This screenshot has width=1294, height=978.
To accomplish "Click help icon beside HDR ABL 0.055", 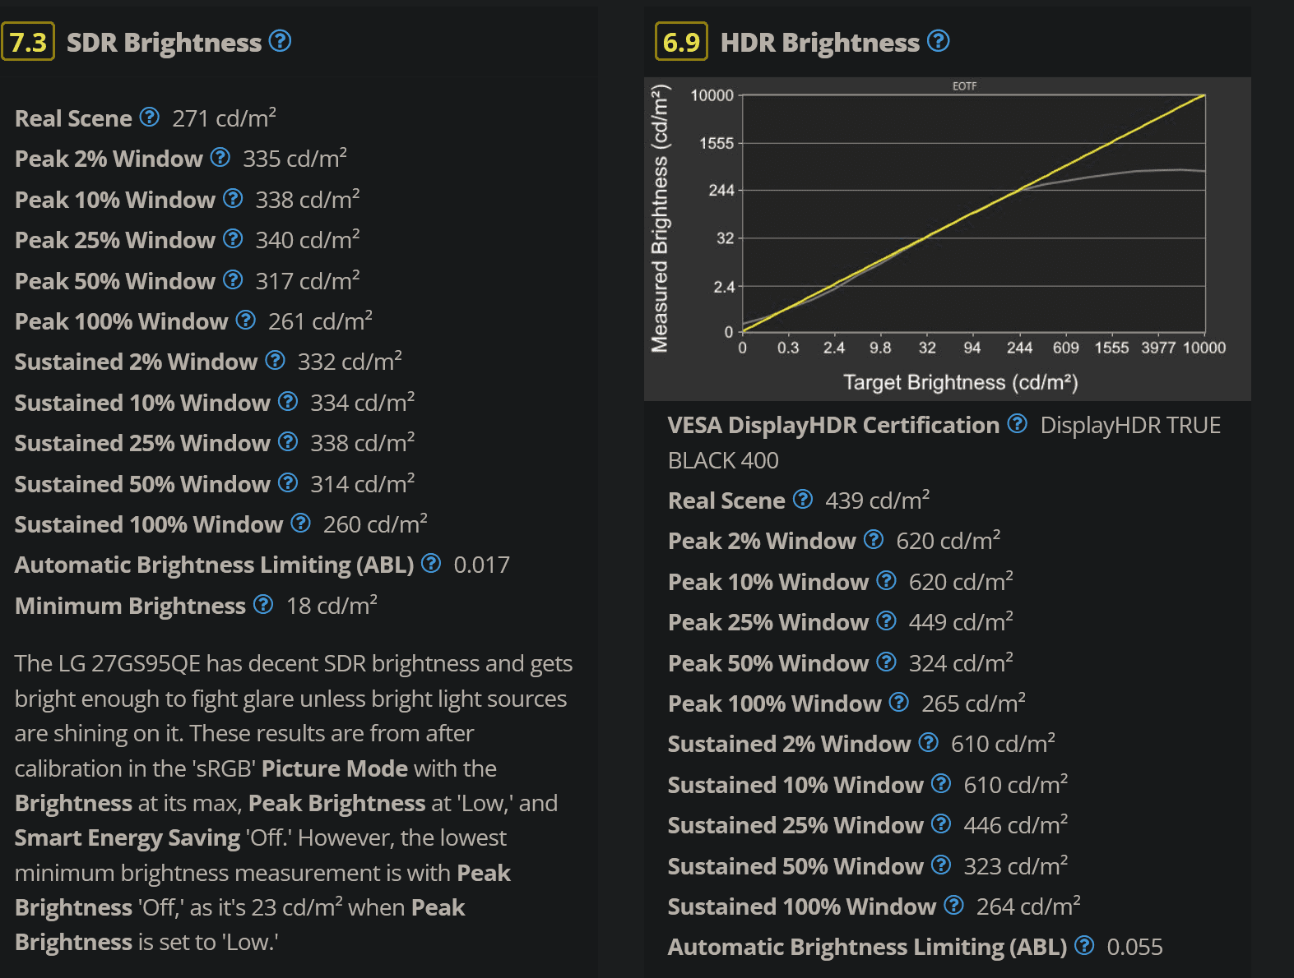I will click(x=1085, y=945).
